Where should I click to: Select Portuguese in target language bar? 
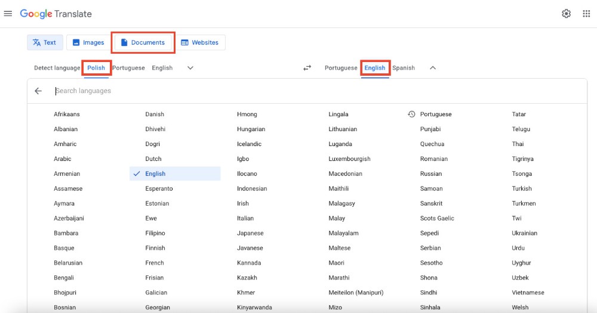pos(341,68)
